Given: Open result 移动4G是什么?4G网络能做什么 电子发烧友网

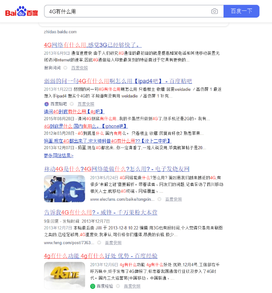Looking at the screenshot, I should click(117, 169).
